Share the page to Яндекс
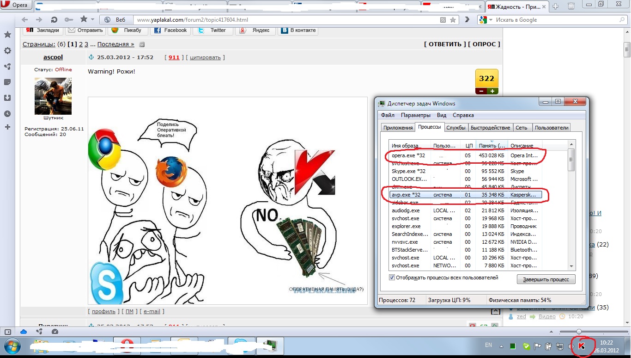The image size is (631, 358). 255,30
